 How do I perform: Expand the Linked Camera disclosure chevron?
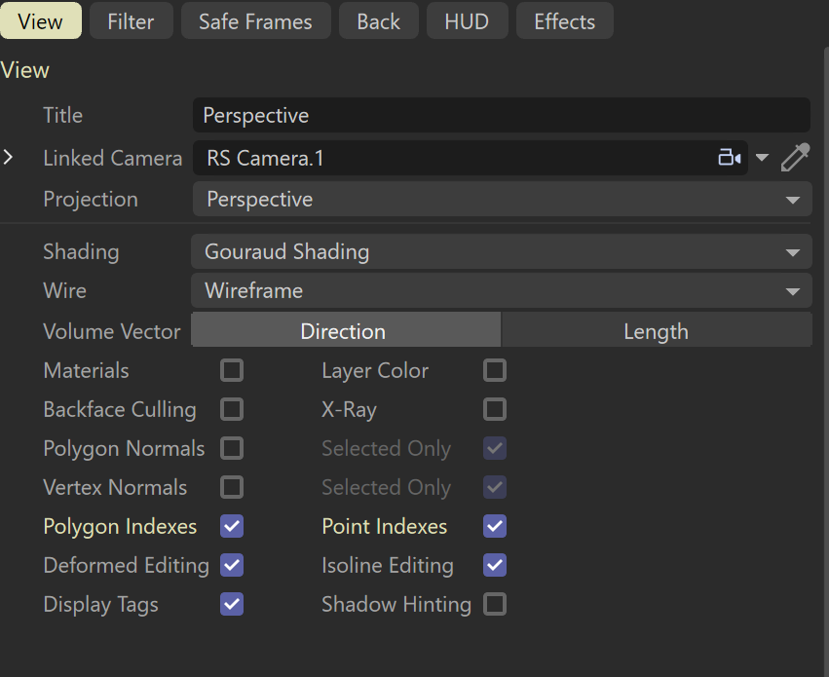click(x=8, y=157)
